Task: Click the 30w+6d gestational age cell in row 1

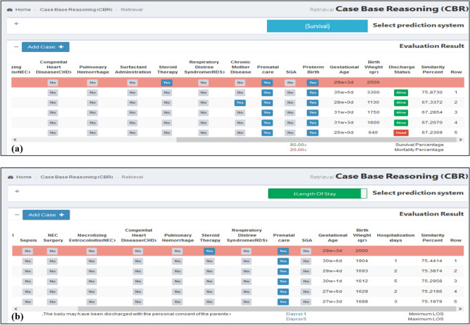Action: point(332,260)
